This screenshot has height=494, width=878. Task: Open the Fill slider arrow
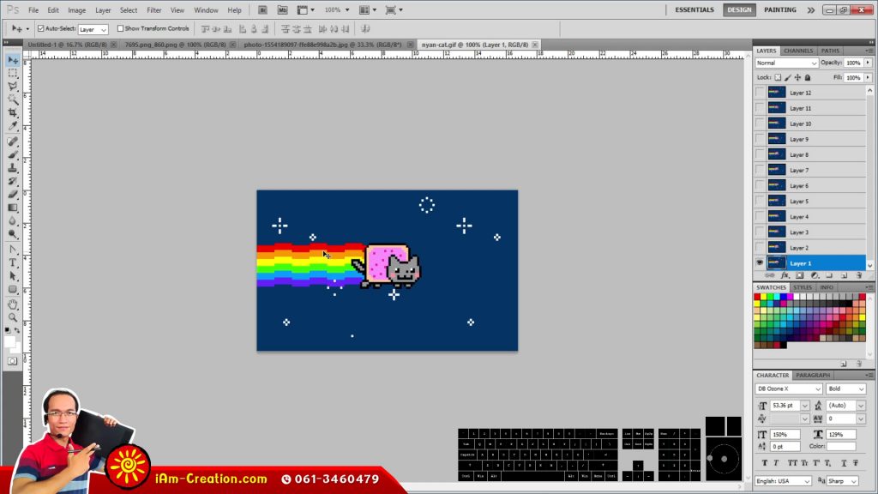868,78
